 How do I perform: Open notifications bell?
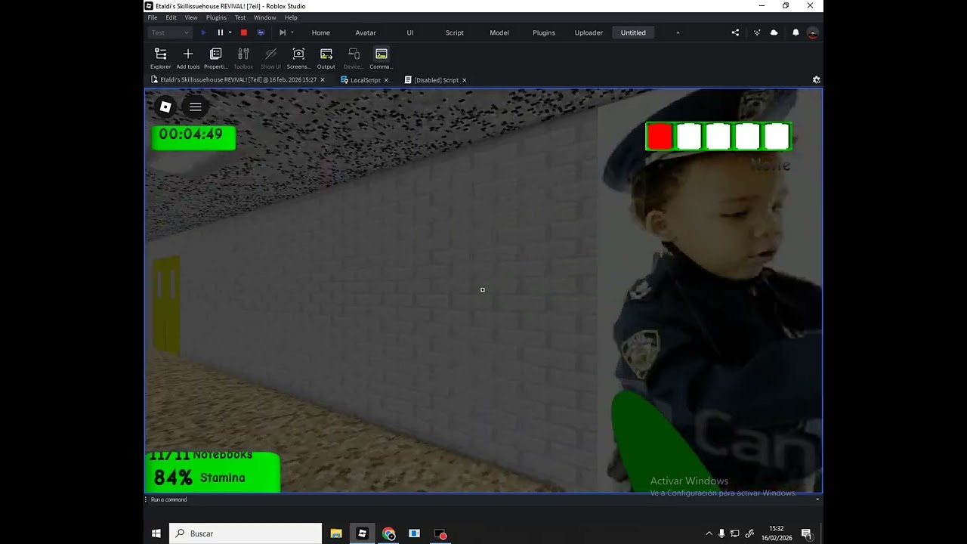[796, 32]
